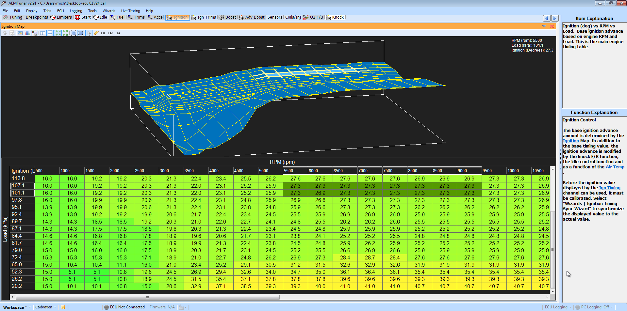Click the vertical split layout icon
627x311 pixels.
click(x=42, y=33)
